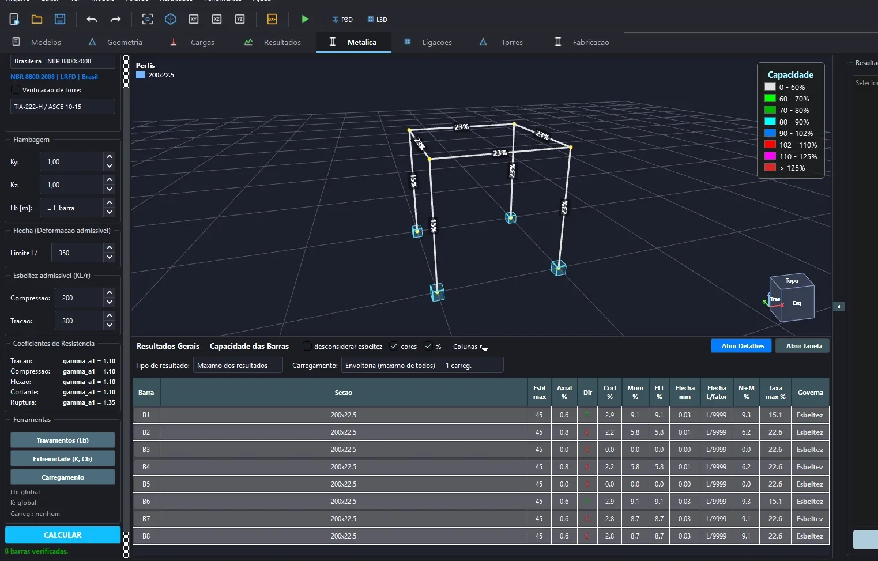Undo the last action
The image size is (878, 561).
coord(92,20)
